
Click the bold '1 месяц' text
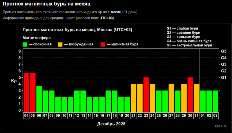coord(115,12)
